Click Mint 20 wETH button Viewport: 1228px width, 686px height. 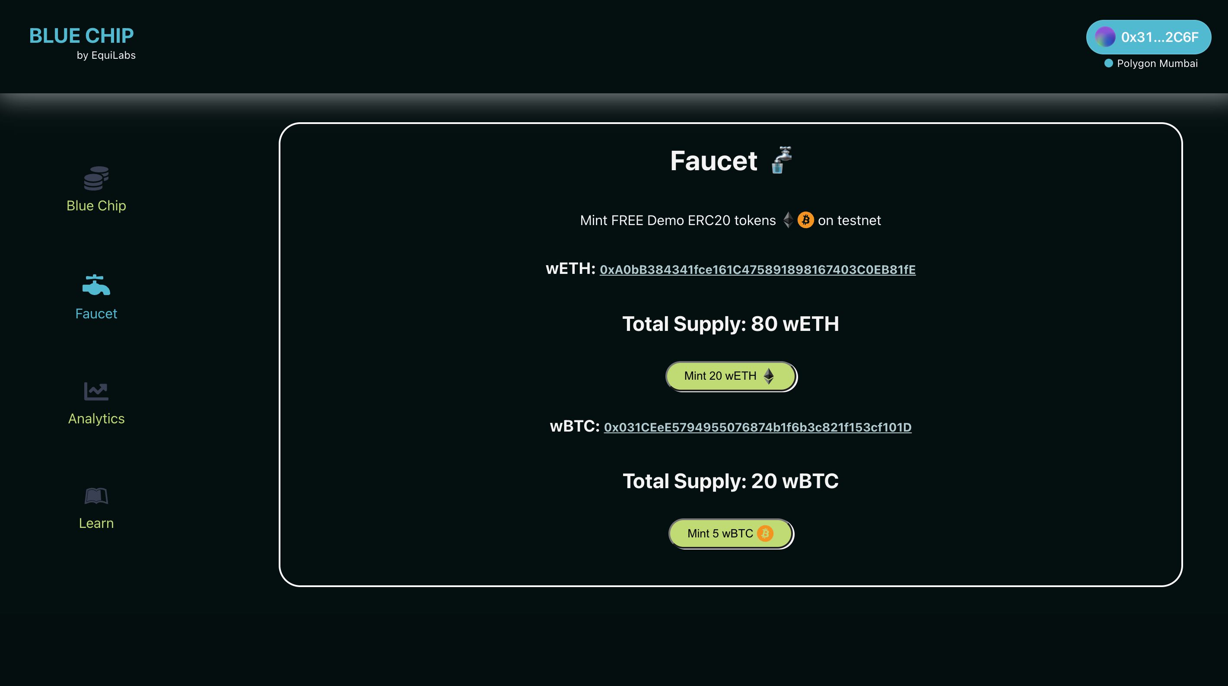click(729, 375)
